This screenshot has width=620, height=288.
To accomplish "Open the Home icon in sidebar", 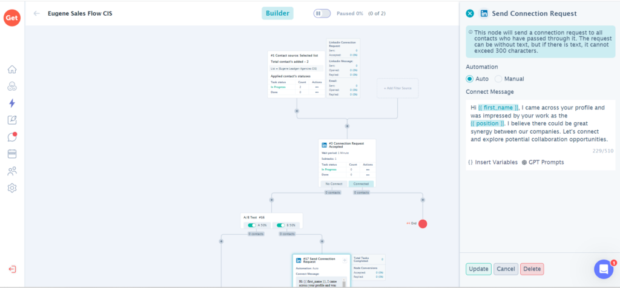I will tap(12, 70).
